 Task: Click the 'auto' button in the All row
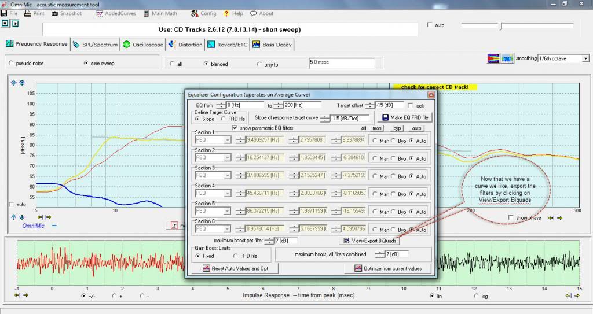(x=416, y=128)
